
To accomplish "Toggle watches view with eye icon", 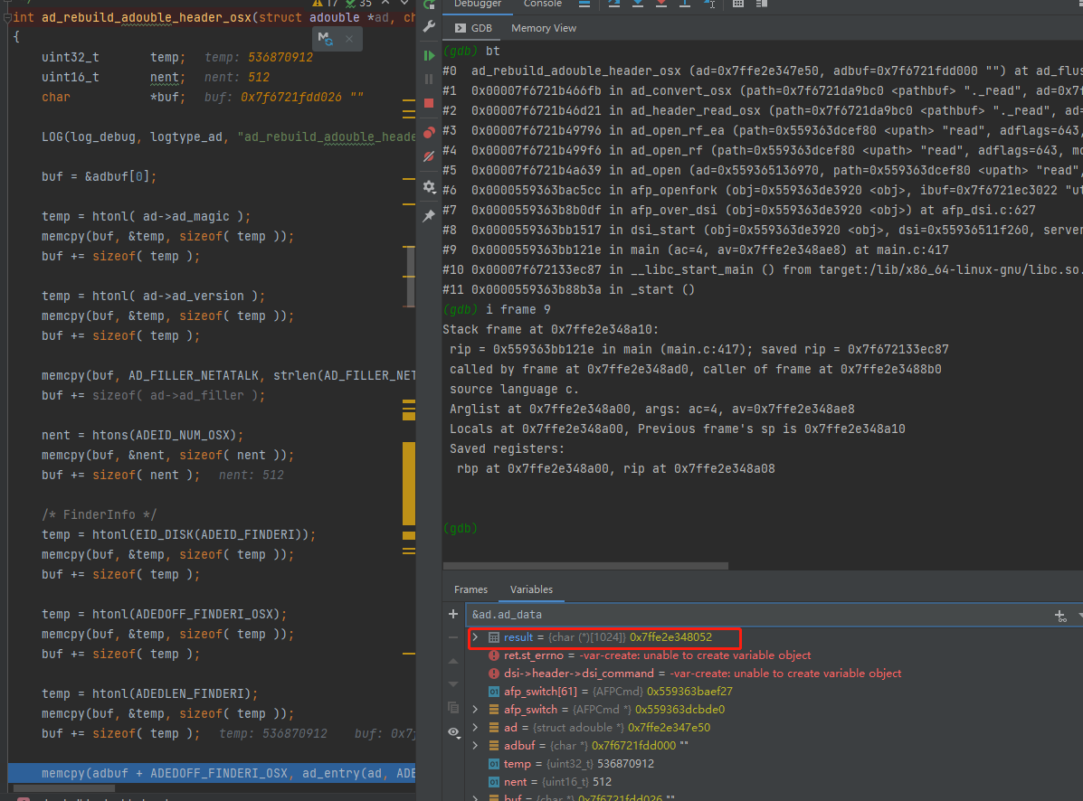I will 454,732.
